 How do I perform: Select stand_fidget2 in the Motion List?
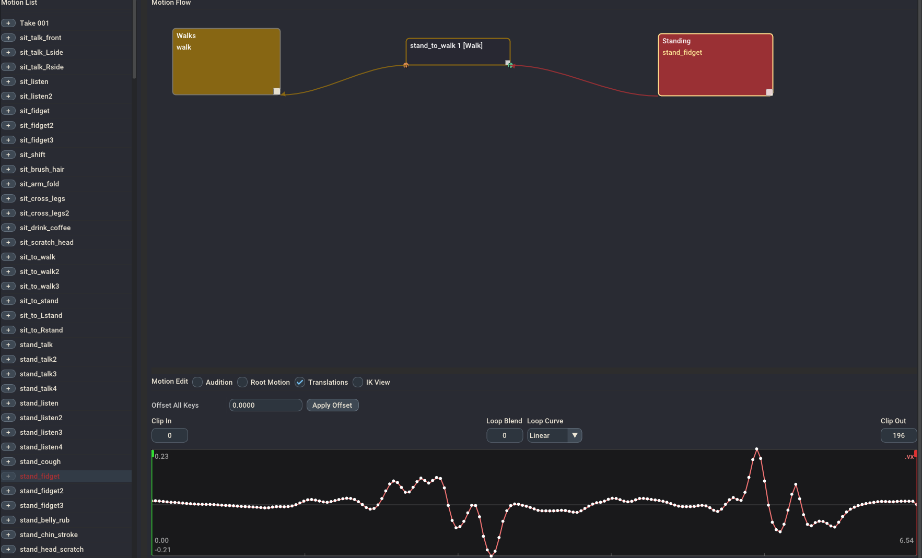point(42,491)
